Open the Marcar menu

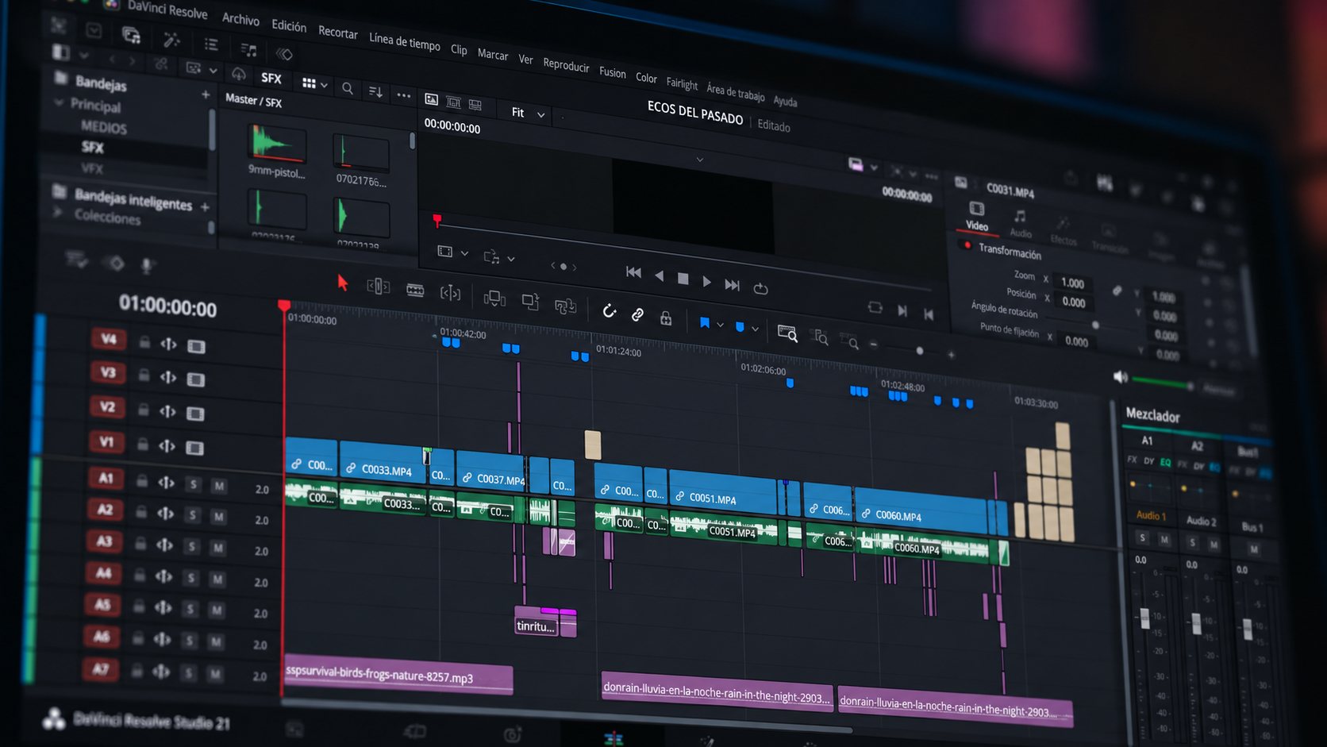(492, 54)
